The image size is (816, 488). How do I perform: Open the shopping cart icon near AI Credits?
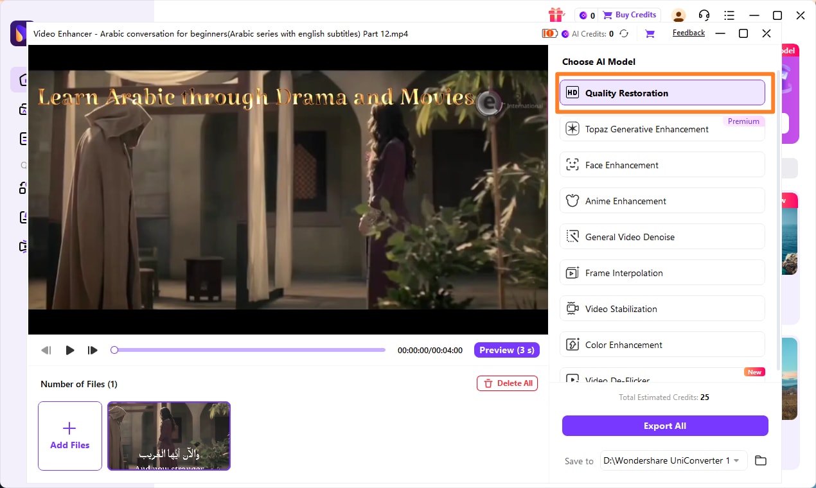click(650, 34)
